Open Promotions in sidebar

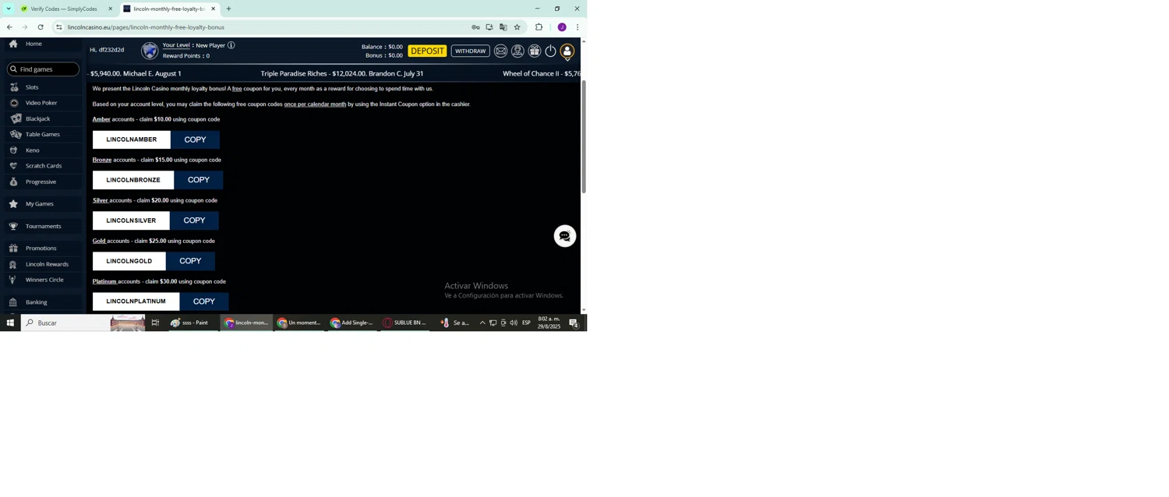[x=41, y=248]
